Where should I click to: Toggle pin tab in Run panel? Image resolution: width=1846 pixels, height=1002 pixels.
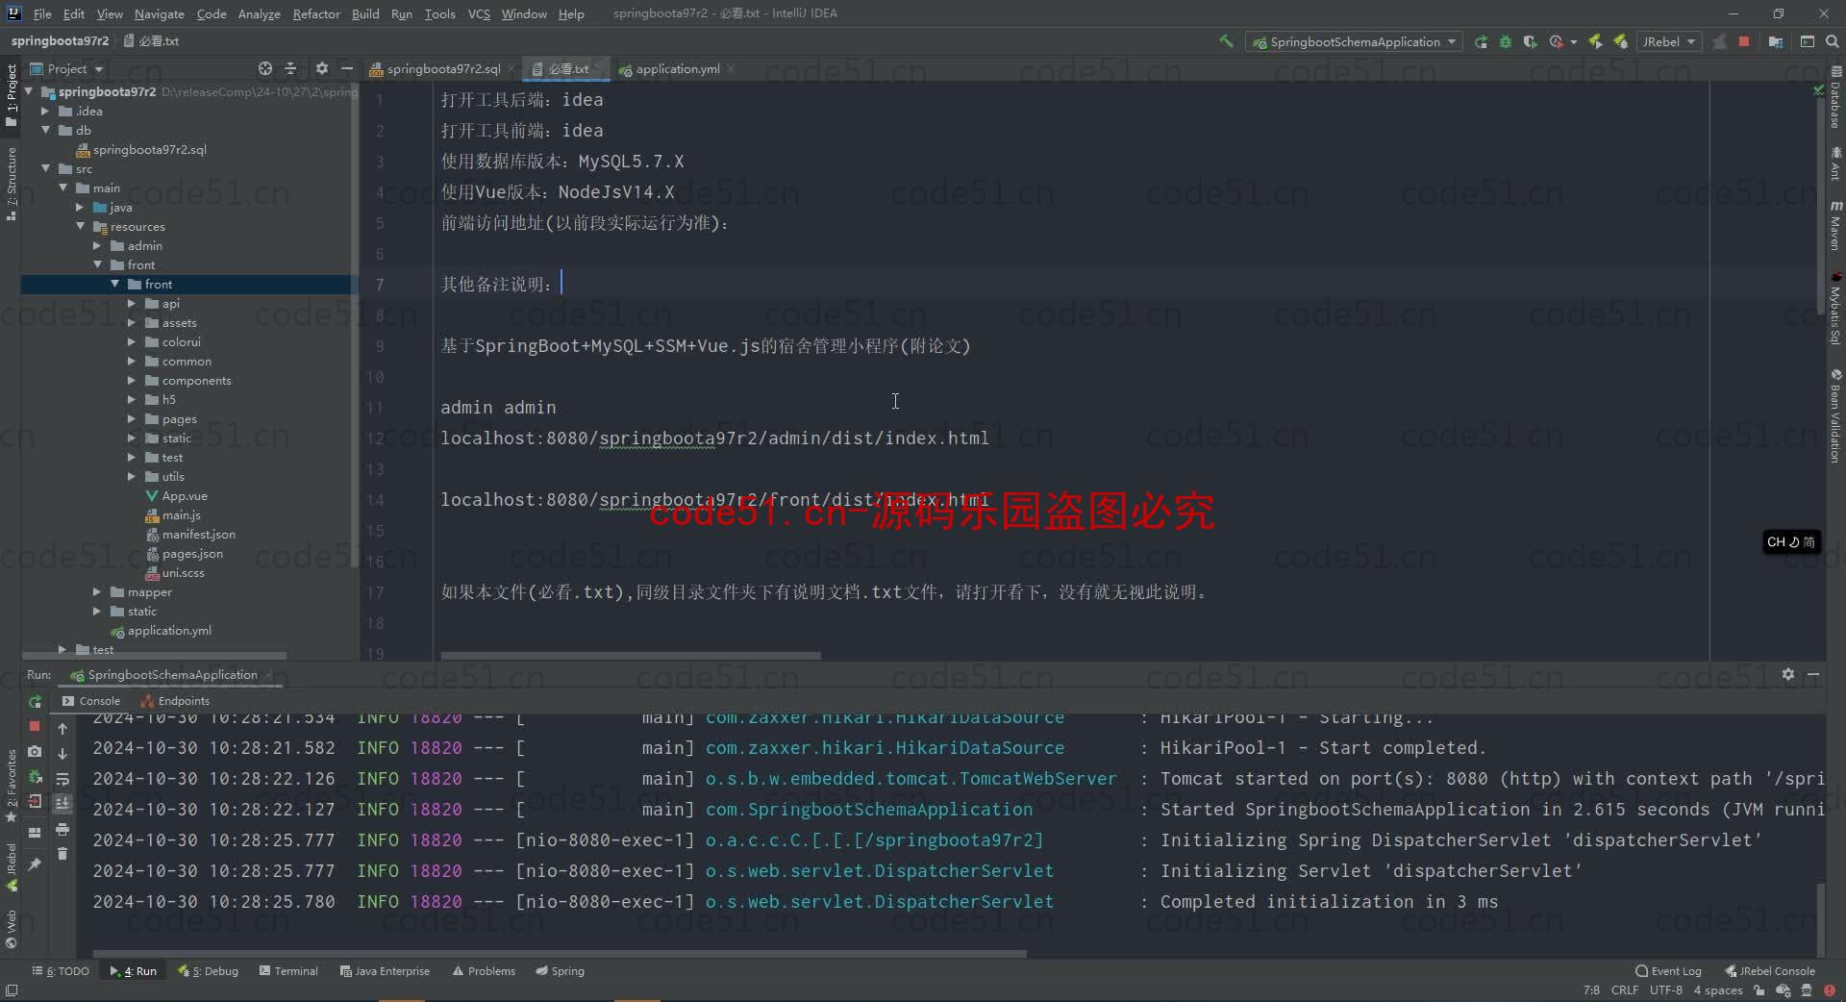tap(35, 864)
